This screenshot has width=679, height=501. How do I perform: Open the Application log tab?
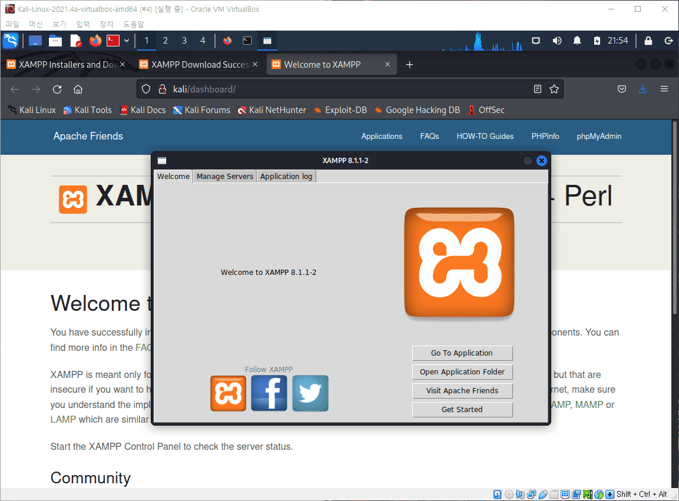[286, 176]
